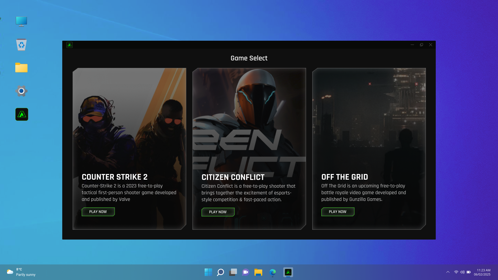Viewport: 498px width, 280px height.
Task: Click the green app logo in title bar
Action: coord(69,45)
